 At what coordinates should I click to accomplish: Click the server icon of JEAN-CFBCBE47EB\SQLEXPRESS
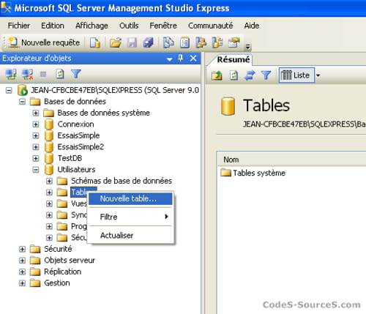[23, 91]
